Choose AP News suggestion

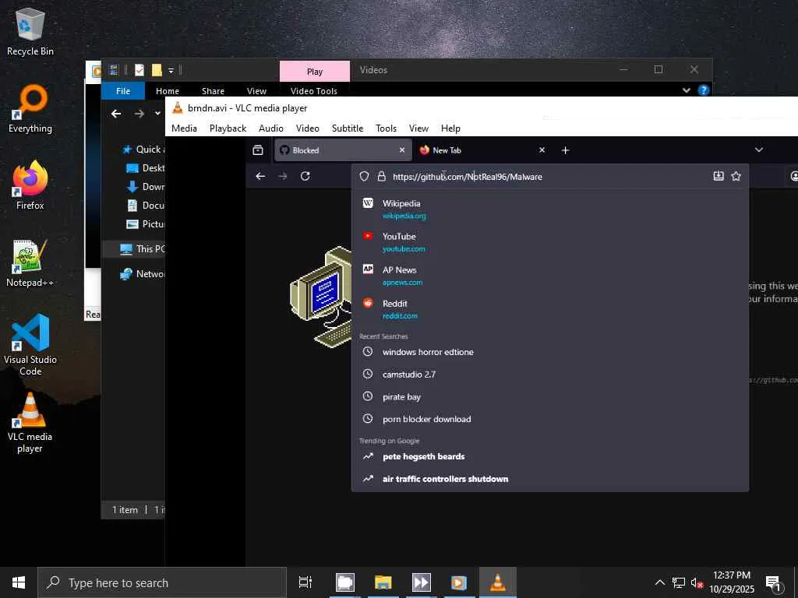click(x=549, y=276)
